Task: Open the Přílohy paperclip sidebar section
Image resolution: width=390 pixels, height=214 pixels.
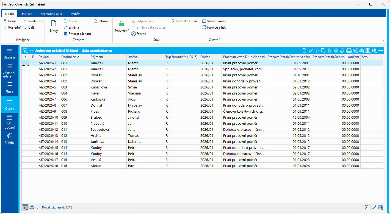Action: (x=9, y=138)
